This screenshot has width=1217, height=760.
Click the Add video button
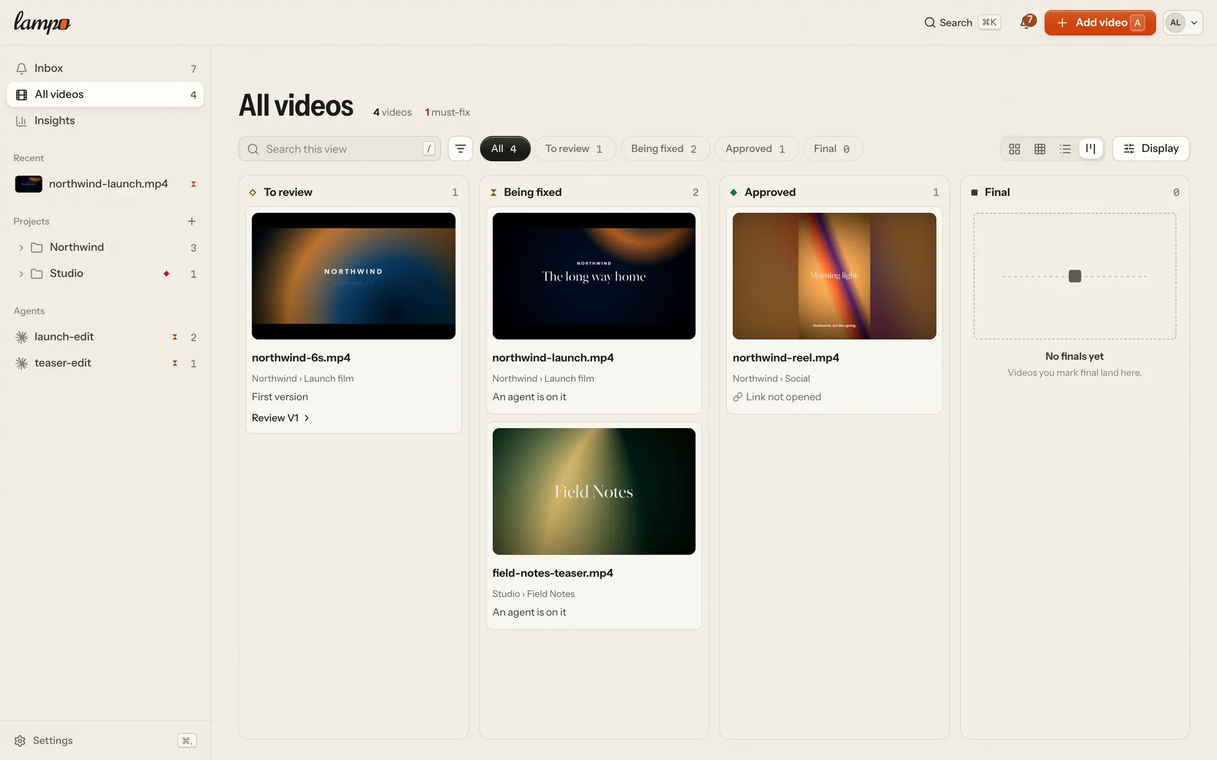click(x=1100, y=22)
